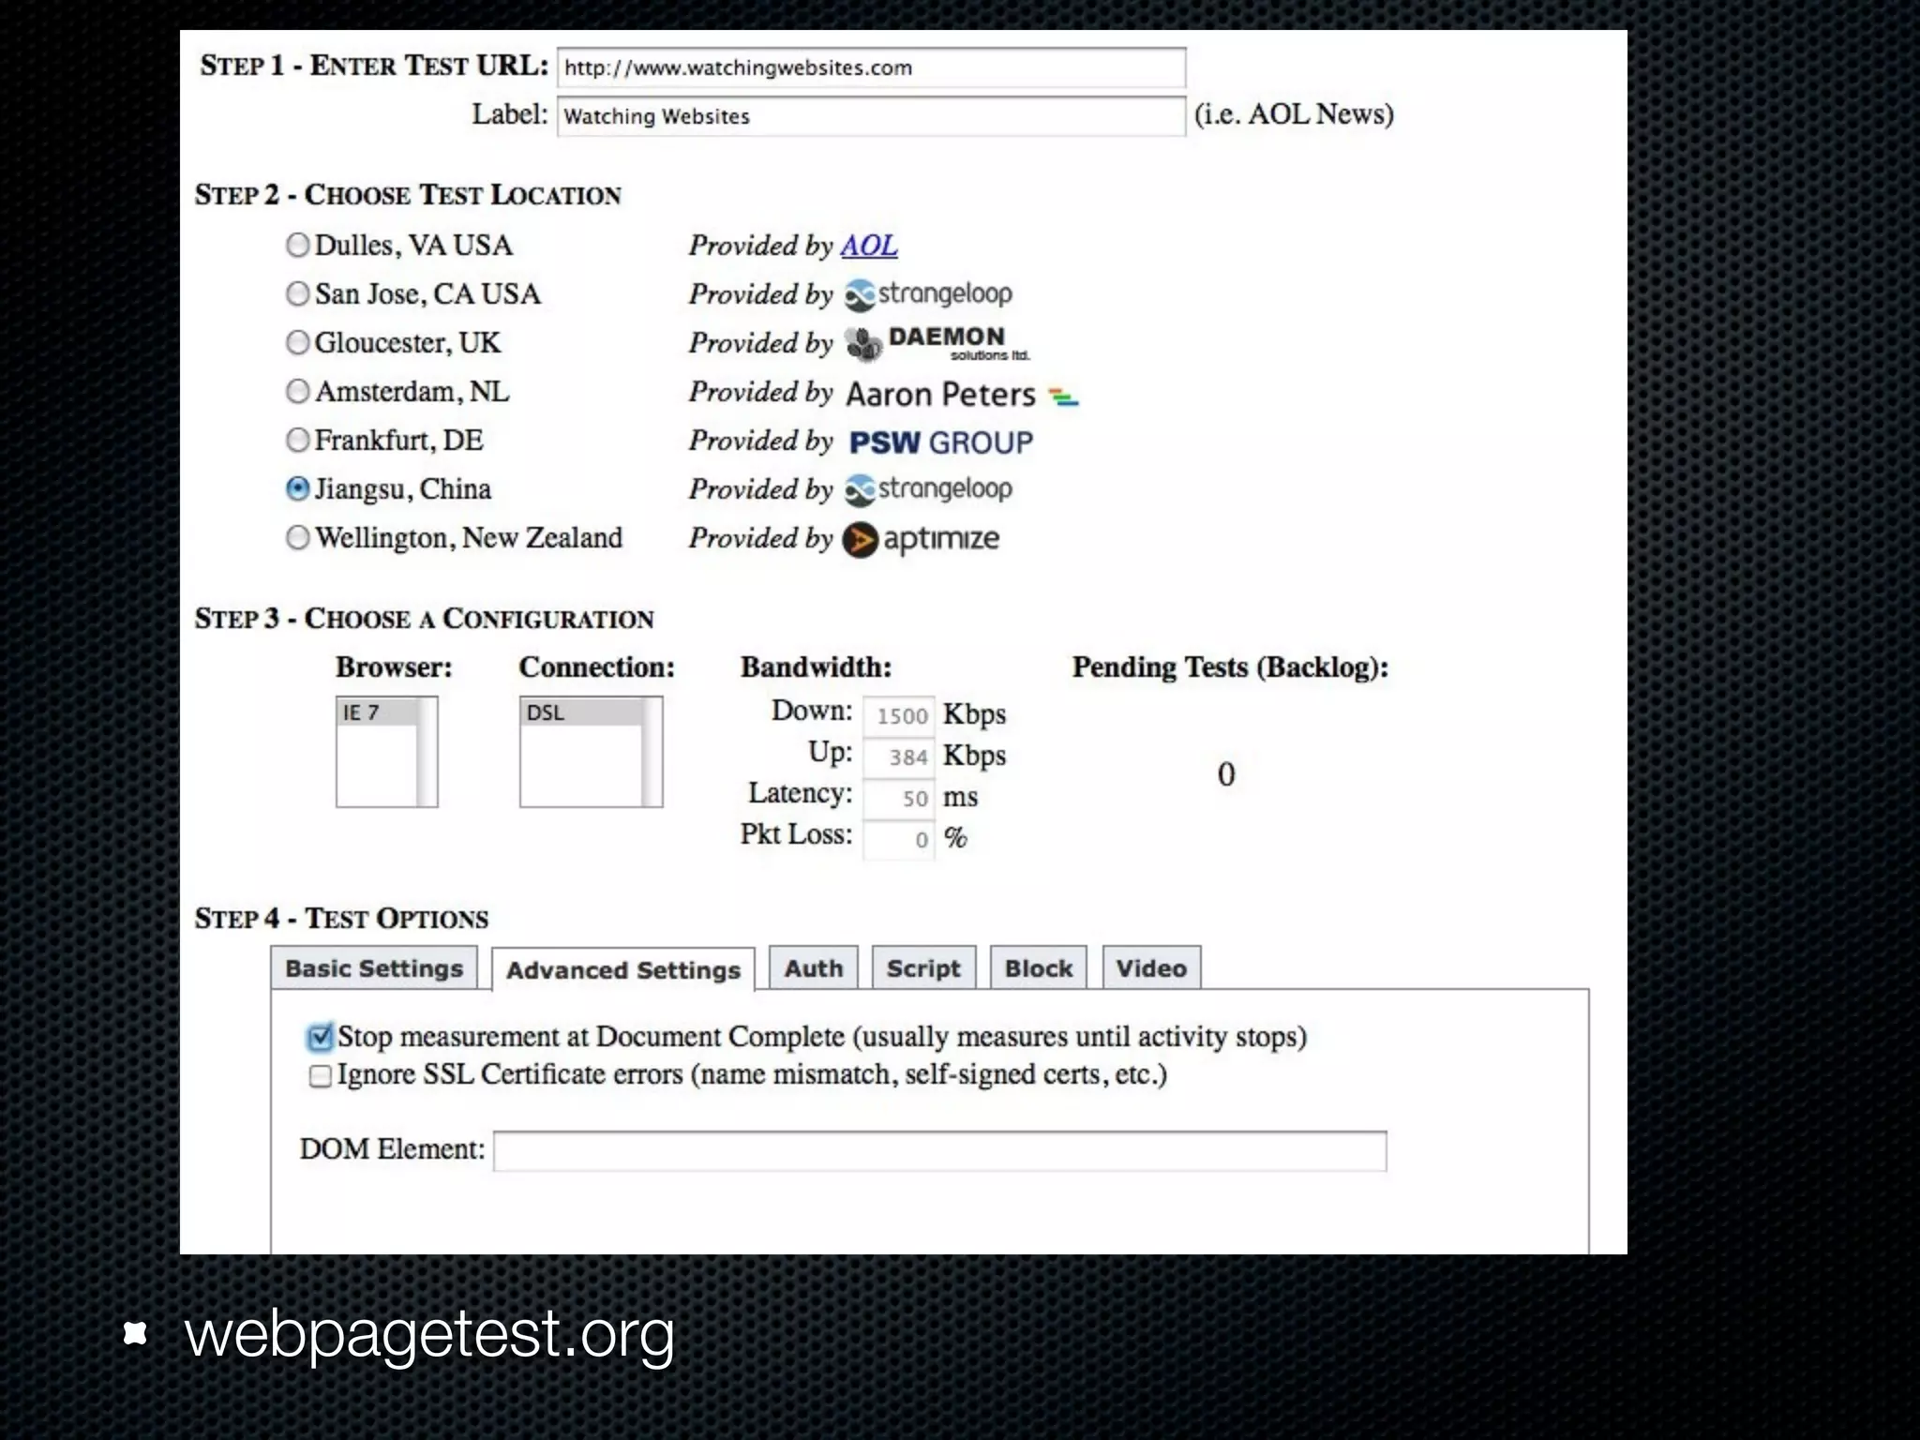1920x1440 pixels.
Task: Switch to the Script tab
Action: tap(923, 968)
